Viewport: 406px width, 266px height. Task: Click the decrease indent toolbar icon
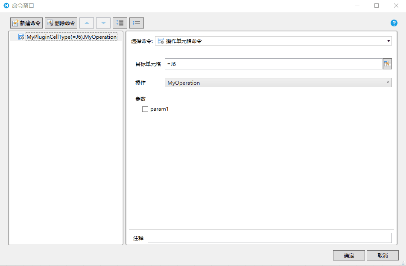(x=137, y=23)
